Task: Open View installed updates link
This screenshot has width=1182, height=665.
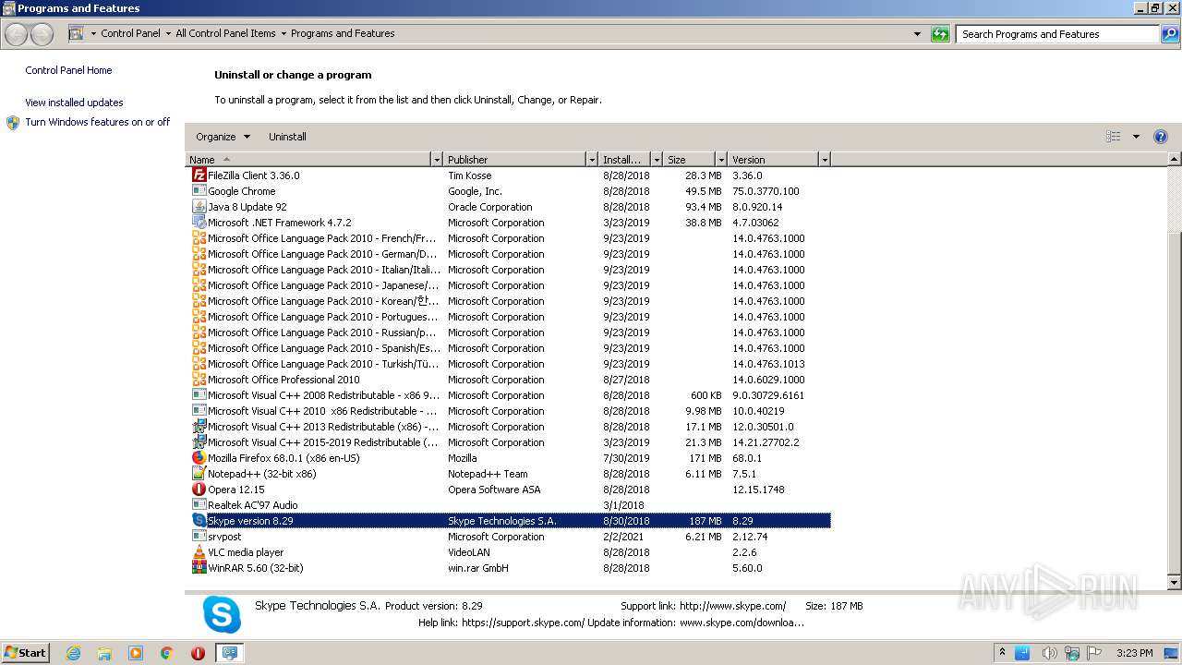Action: click(x=74, y=103)
